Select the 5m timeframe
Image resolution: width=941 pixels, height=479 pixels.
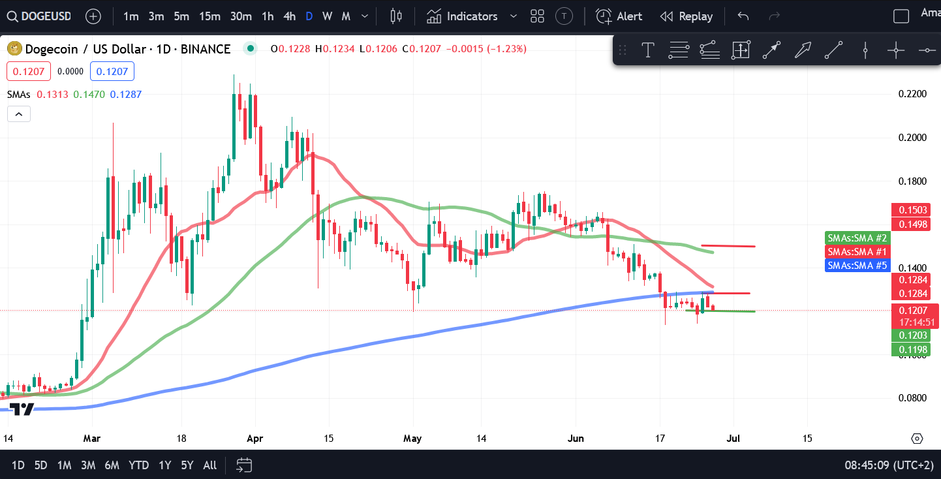181,16
